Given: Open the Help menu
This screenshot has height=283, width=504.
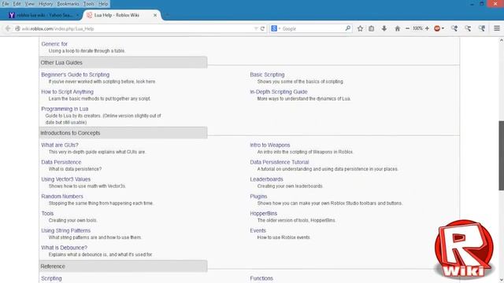Looking at the screenshot, I should [103, 4].
